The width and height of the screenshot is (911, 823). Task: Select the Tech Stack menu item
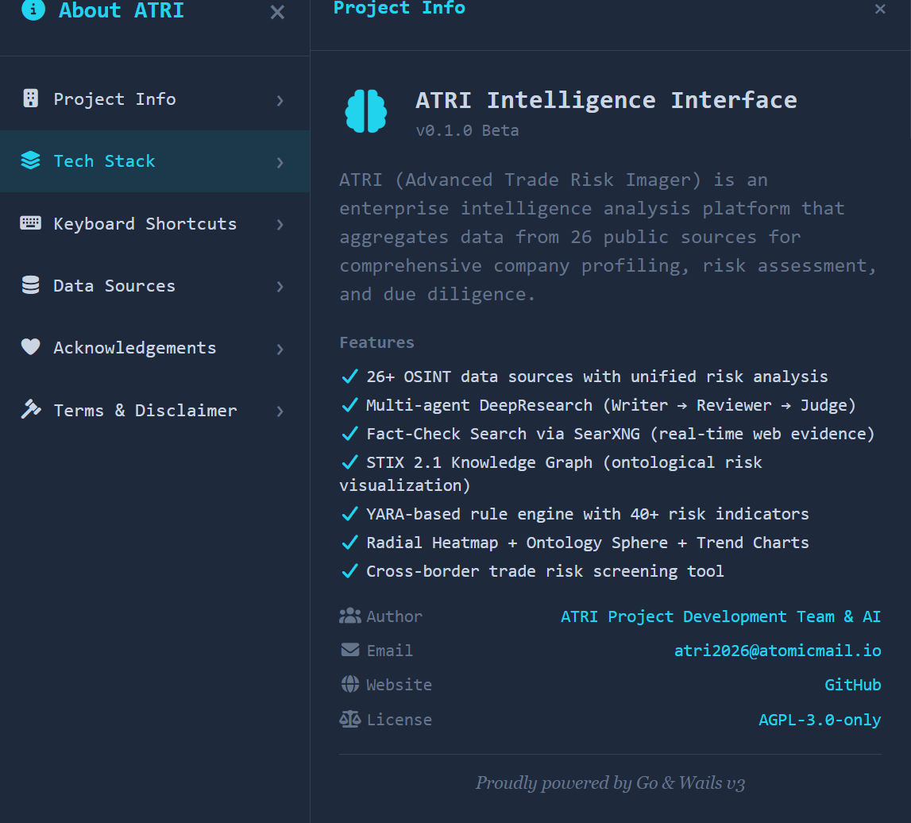coord(155,161)
